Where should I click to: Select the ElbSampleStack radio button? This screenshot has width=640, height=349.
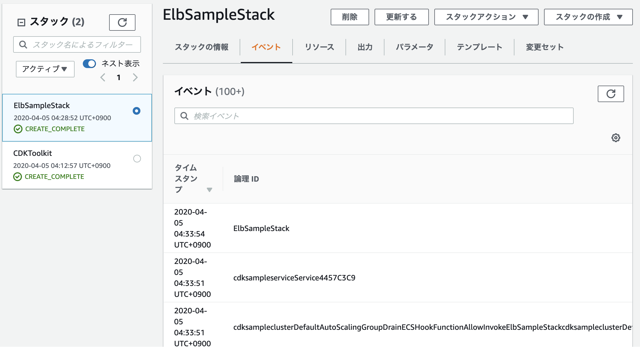(137, 111)
